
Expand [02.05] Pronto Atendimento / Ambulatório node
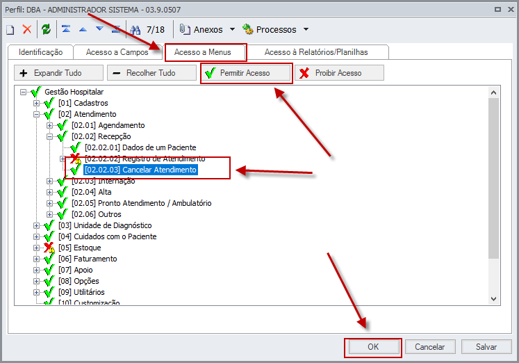click(49, 203)
